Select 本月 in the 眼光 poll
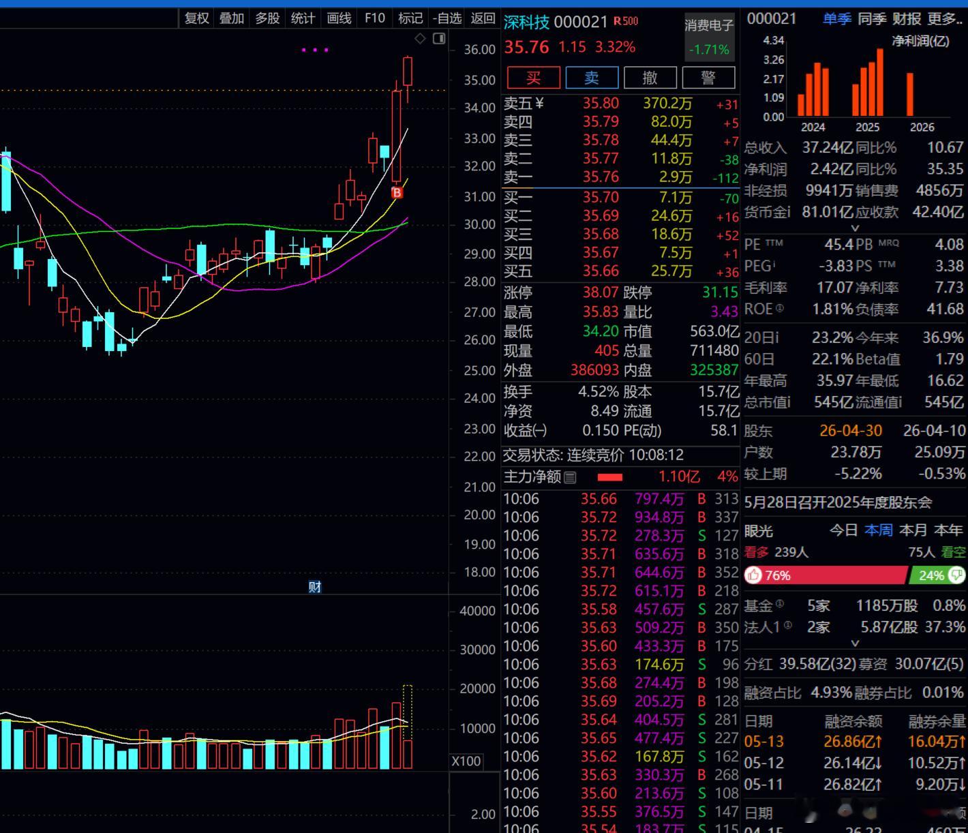The image size is (968, 833). coord(913,530)
